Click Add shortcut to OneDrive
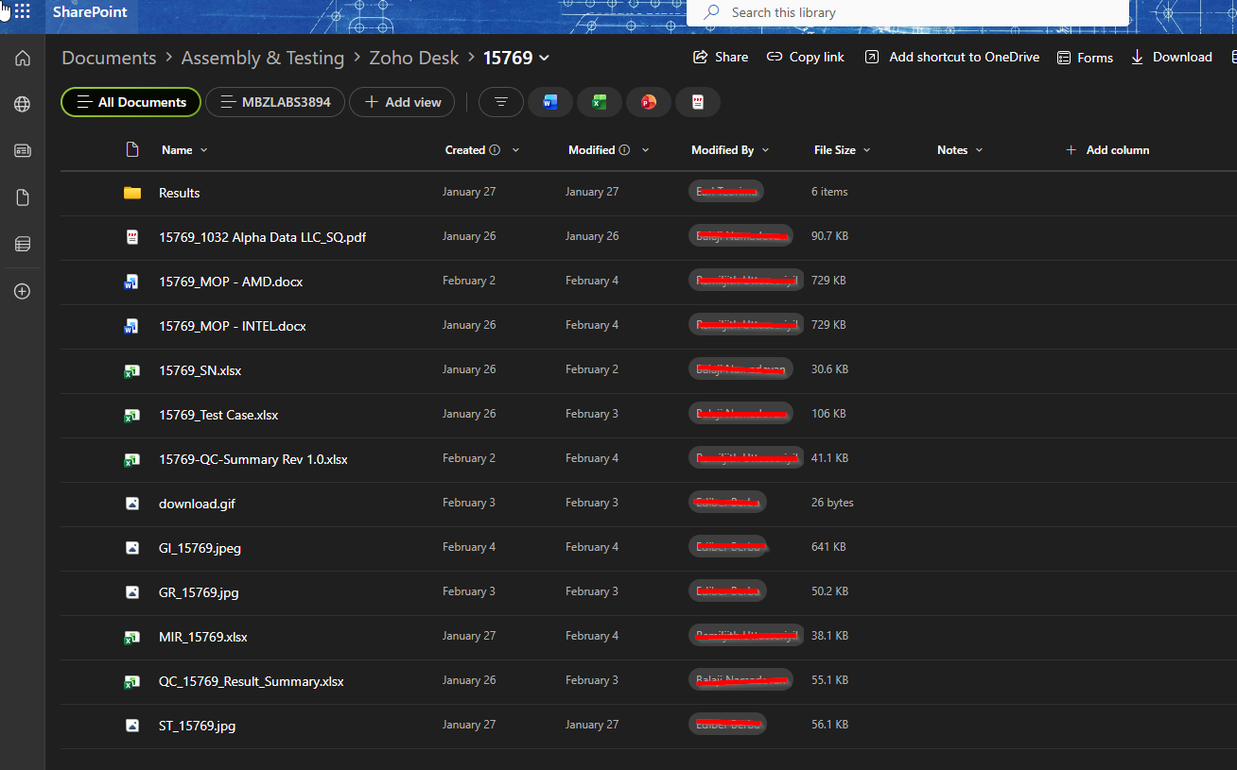1237x770 pixels. pos(952,58)
